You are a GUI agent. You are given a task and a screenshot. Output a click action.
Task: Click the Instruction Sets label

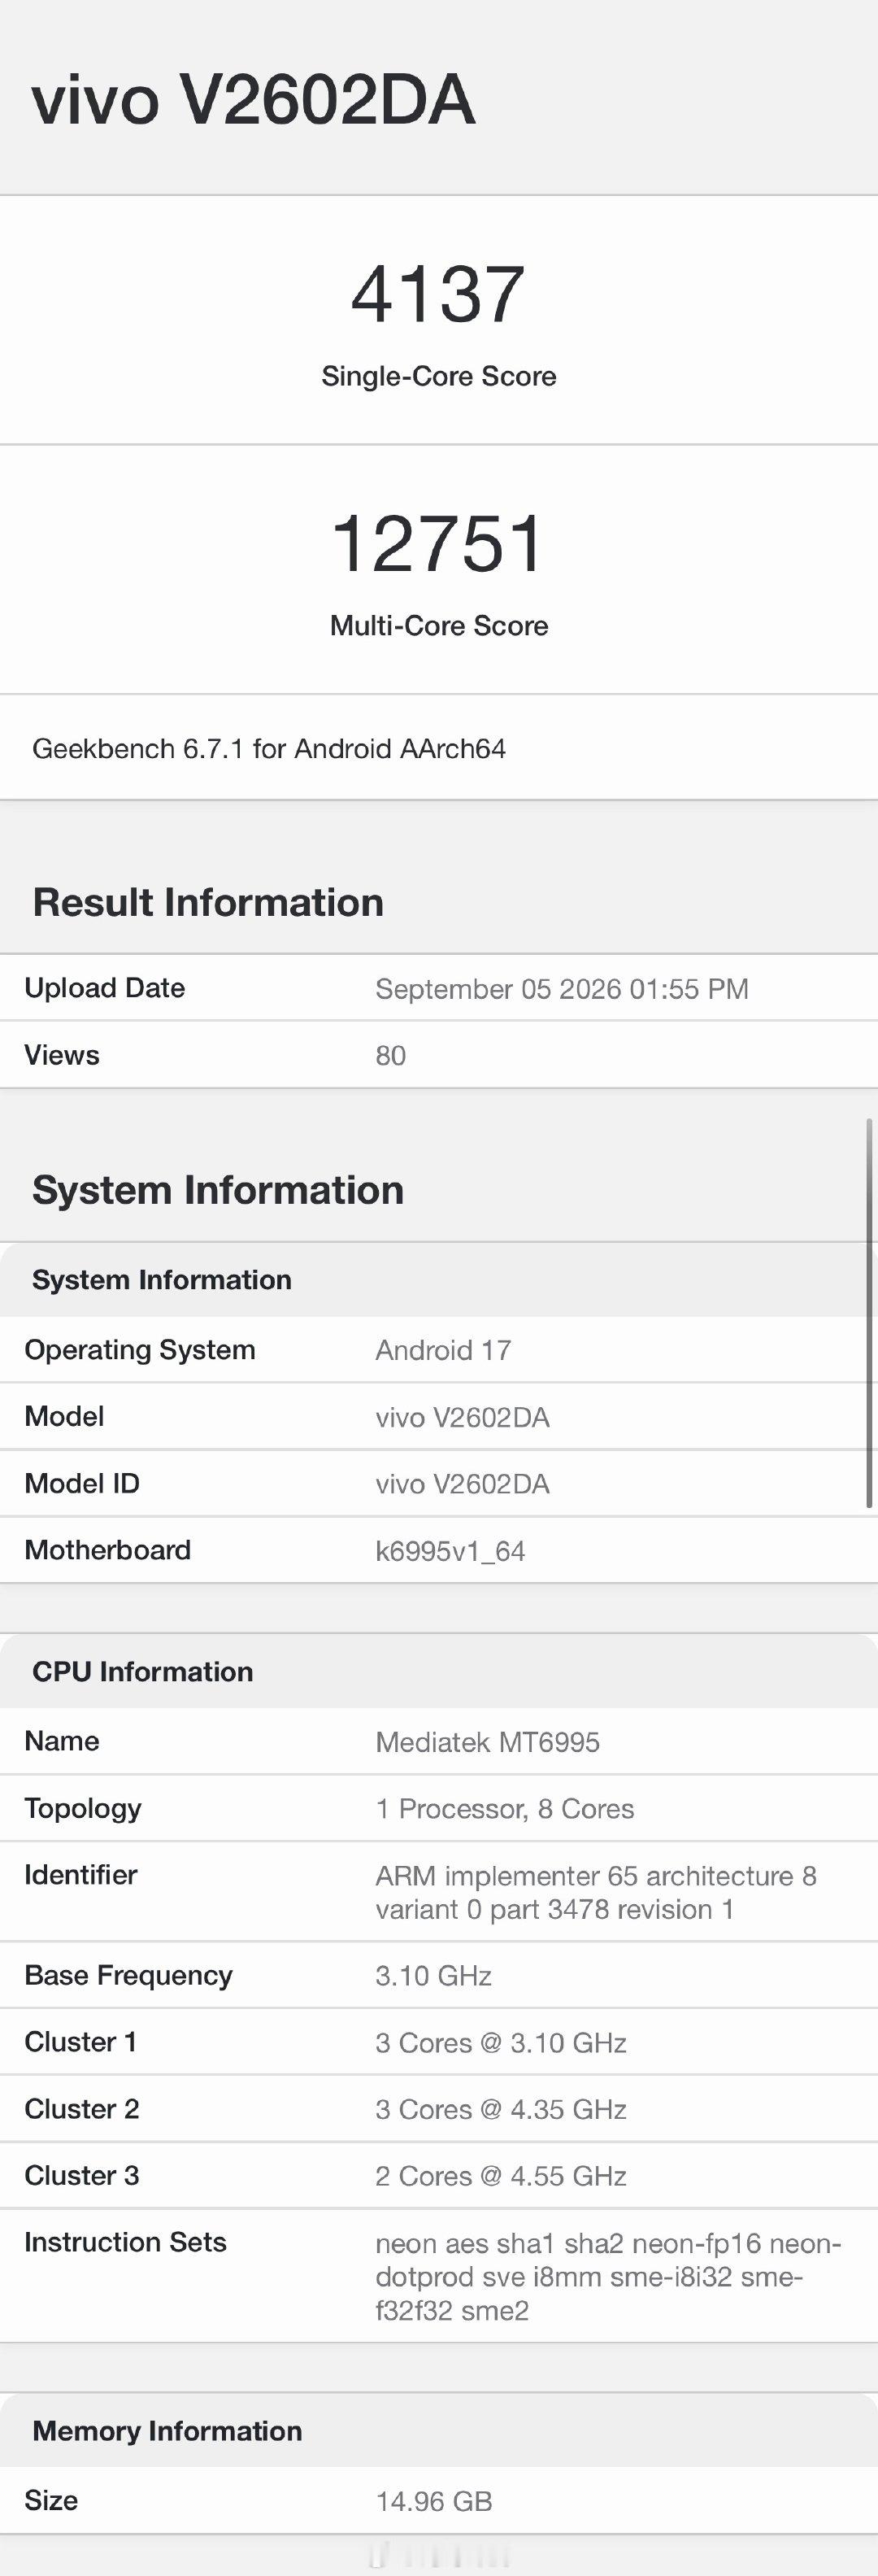[x=125, y=2242]
